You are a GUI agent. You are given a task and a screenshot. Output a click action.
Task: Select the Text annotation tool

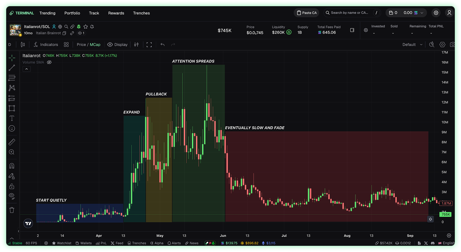coord(12,118)
